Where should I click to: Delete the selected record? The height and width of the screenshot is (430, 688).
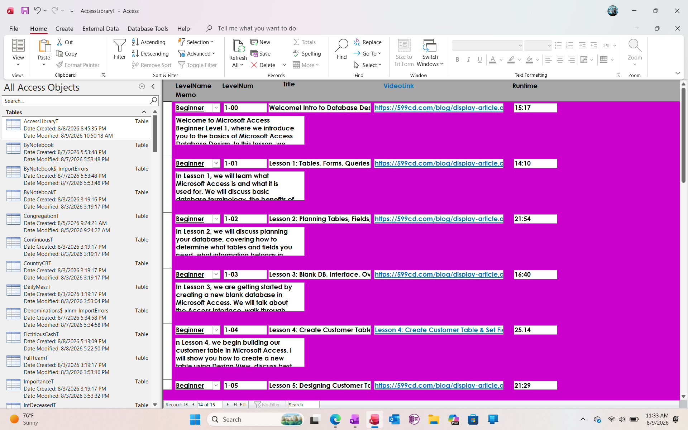tap(263, 65)
